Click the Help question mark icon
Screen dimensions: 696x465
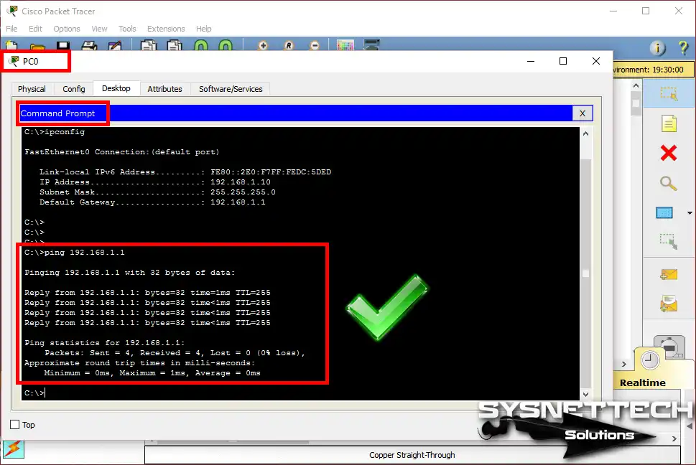684,47
